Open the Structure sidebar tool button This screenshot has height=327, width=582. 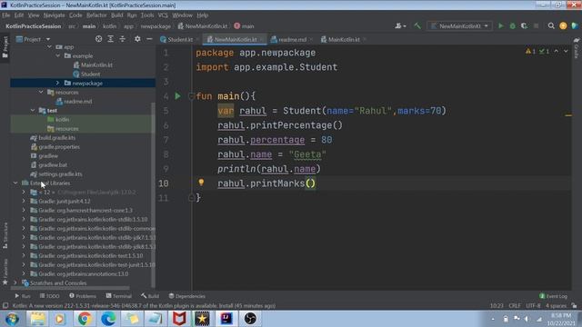click(x=5, y=235)
